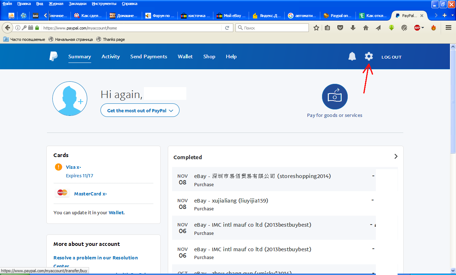Open the Firefox hamburger menu
The width and height of the screenshot is (456, 275).
pyautogui.click(x=449, y=28)
